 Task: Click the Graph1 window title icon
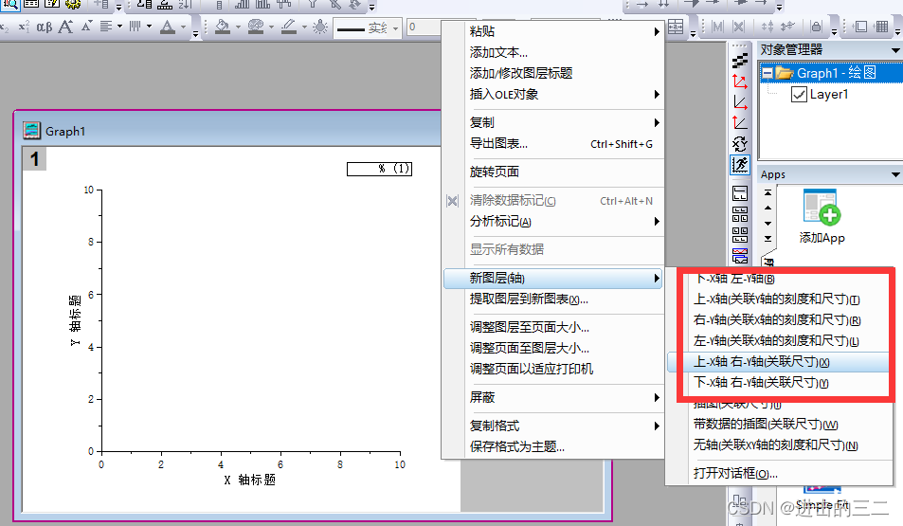coord(31,131)
